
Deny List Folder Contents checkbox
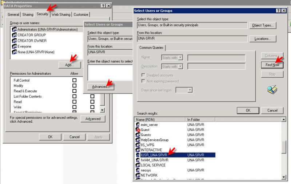(92, 96)
